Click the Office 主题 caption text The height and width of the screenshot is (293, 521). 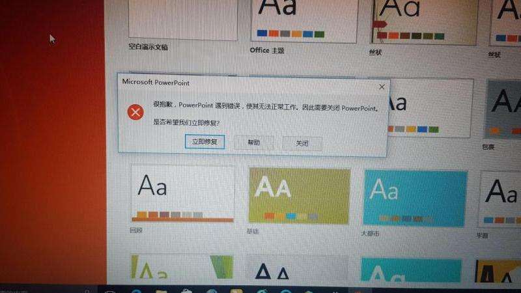267,50
